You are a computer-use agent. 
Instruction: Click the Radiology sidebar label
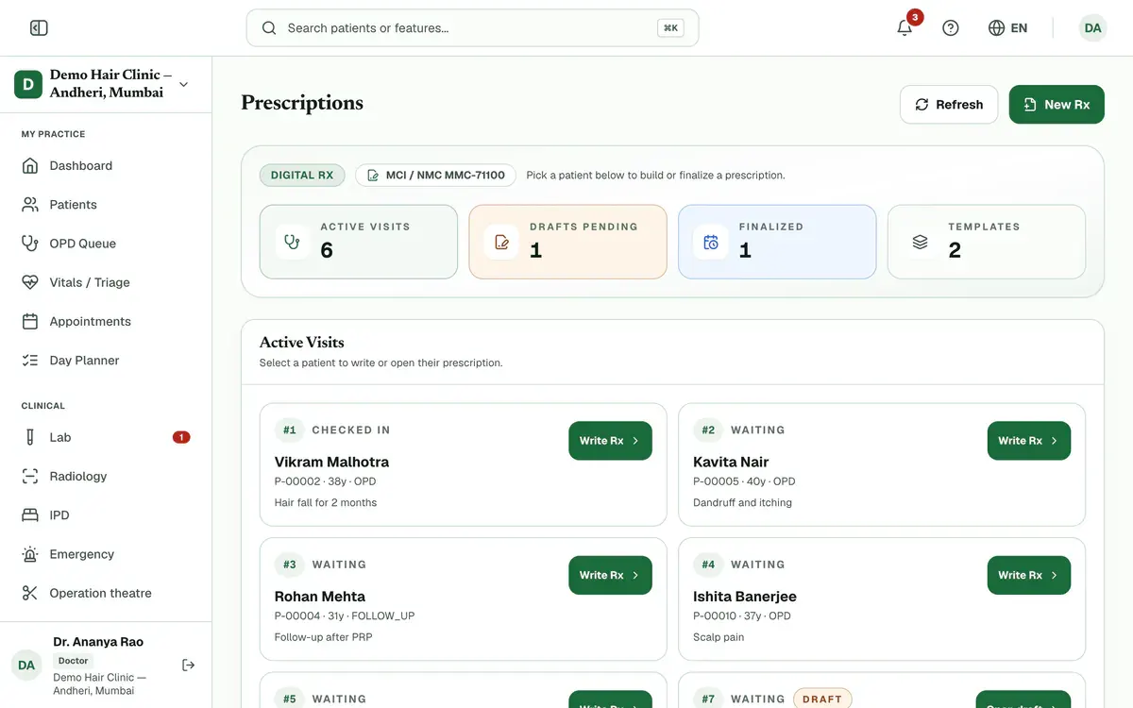pos(78,477)
